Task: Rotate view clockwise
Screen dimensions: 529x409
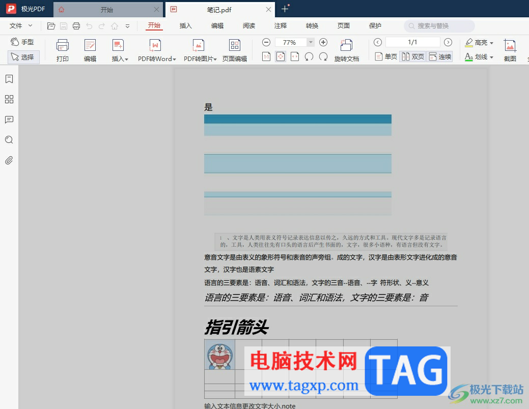Action: pyautogui.click(x=323, y=56)
